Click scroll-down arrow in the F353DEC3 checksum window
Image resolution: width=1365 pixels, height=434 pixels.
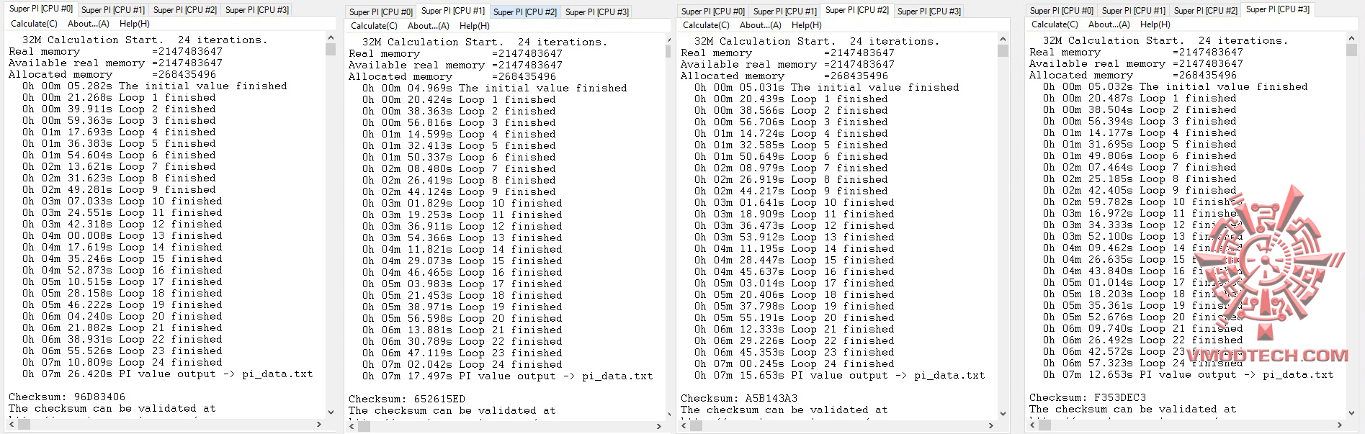coord(1353,413)
